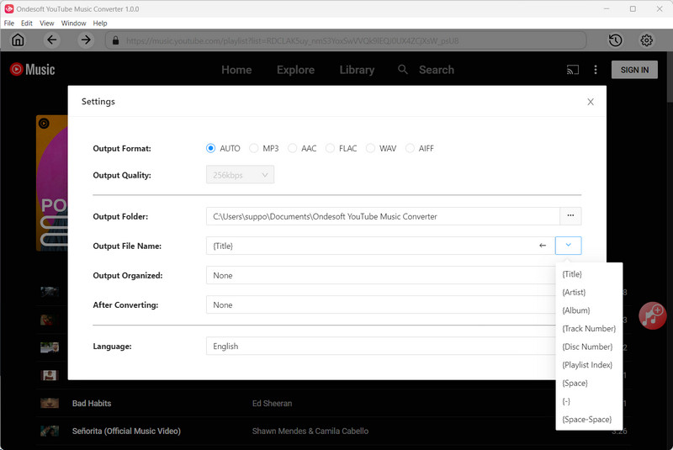Navigate forward with the right arrow
Image resolution: width=673 pixels, height=450 pixels.
click(87, 40)
